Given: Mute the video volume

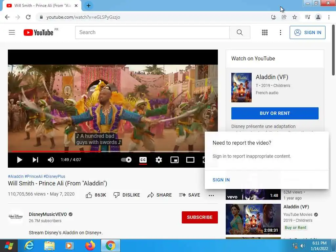Looking at the screenshot, I should (51, 160).
